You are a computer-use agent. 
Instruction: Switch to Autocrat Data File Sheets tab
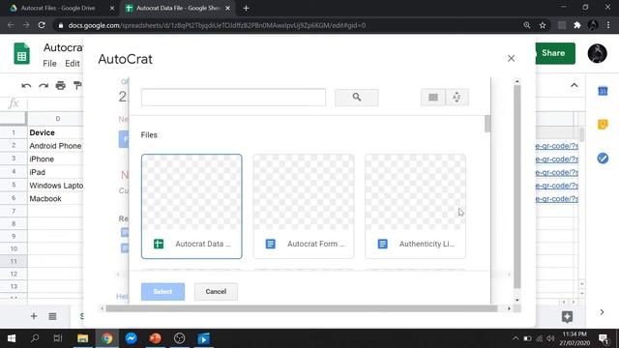tap(177, 9)
